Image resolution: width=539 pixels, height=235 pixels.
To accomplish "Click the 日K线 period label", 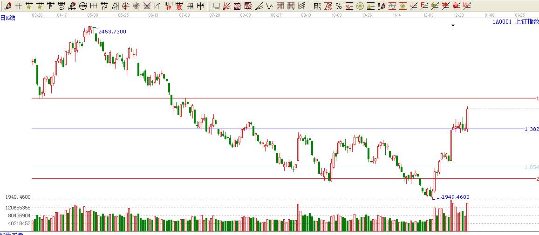I will pyautogui.click(x=7, y=18).
